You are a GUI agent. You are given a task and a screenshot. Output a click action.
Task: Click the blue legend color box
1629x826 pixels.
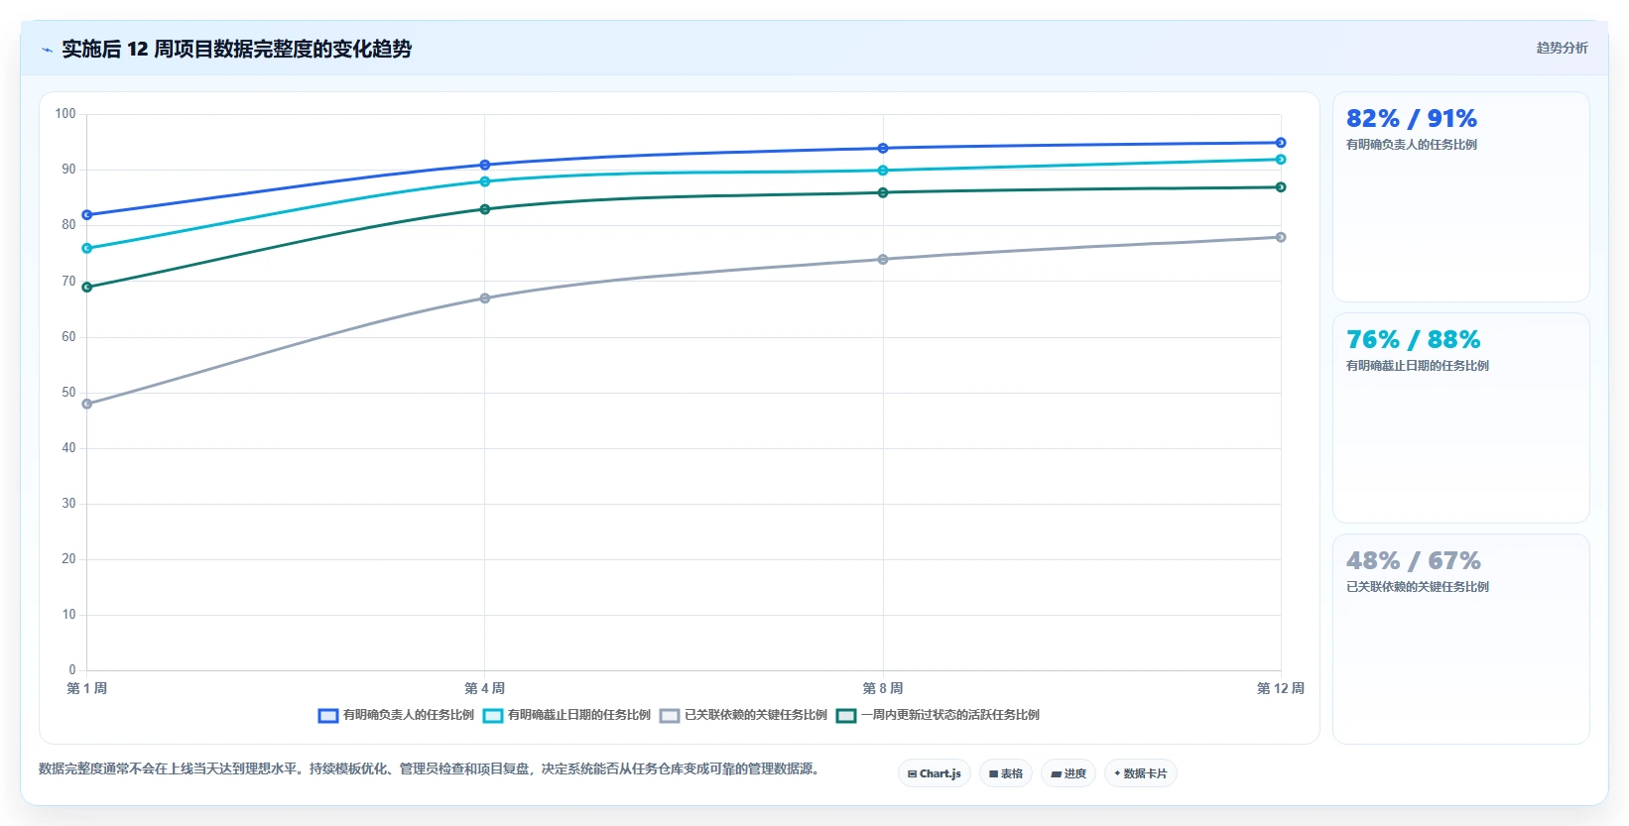328,716
